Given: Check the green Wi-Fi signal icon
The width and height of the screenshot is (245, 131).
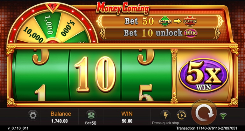Looking at the screenshot, I should pyautogui.click(x=223, y=115).
